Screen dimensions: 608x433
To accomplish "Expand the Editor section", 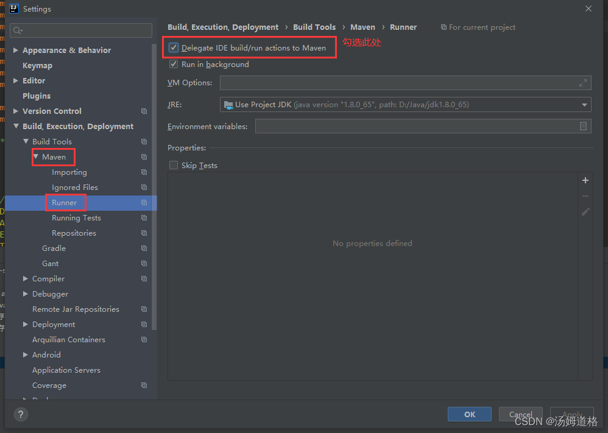I will 15,80.
